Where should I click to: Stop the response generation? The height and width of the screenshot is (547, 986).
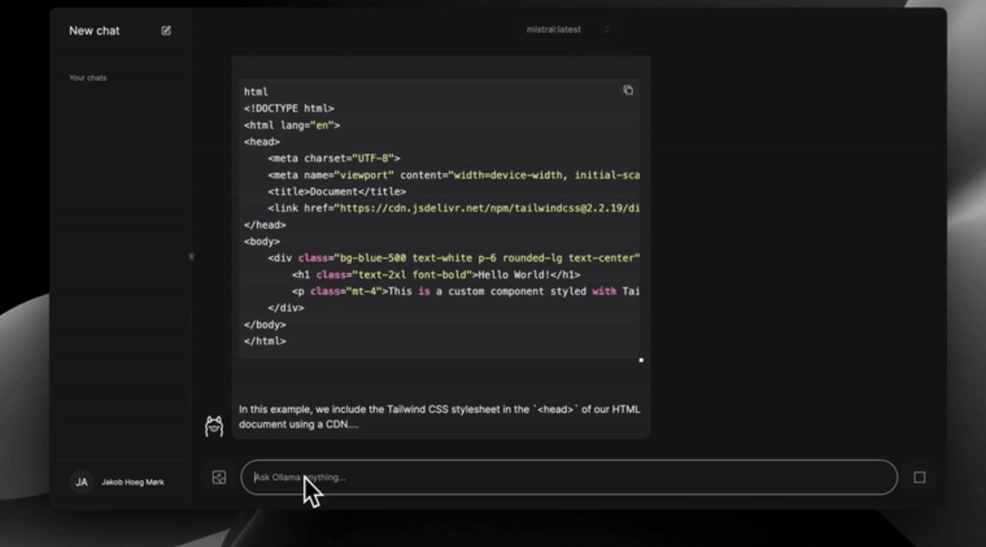tap(919, 478)
